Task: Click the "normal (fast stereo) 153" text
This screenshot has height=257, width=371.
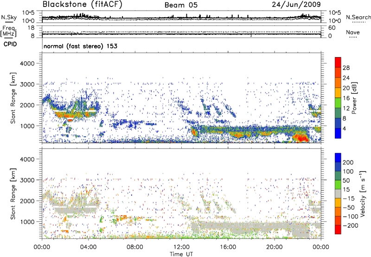Action: pos(80,46)
